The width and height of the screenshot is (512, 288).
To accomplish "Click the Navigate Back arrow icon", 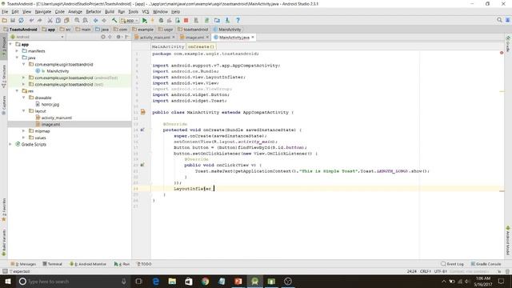I will (x=96, y=20).
